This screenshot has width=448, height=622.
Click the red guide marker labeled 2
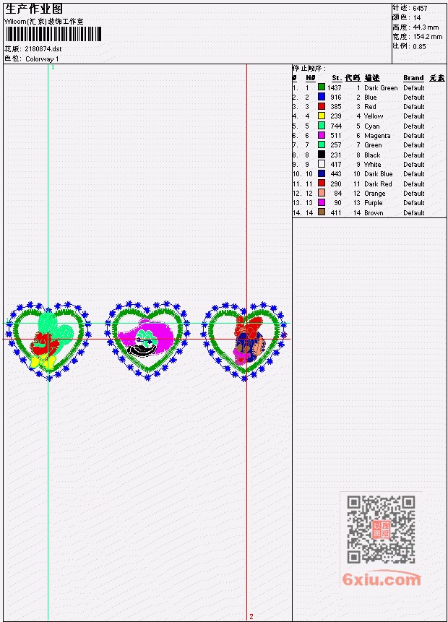coord(251,616)
